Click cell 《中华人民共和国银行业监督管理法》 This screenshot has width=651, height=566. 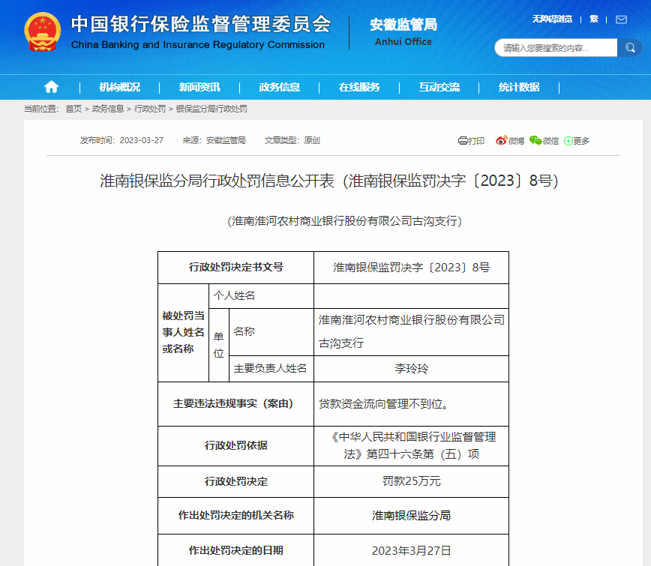click(x=412, y=445)
